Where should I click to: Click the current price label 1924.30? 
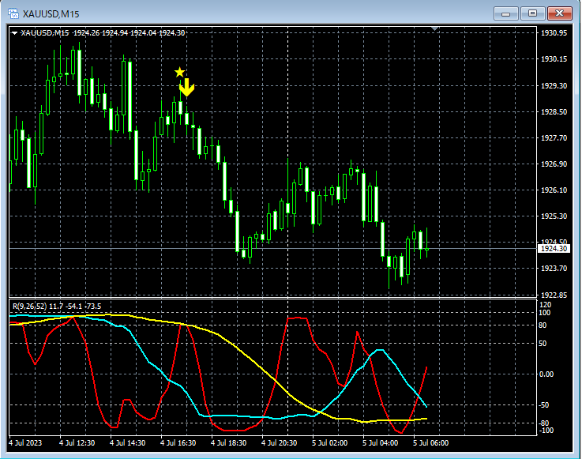pos(554,248)
